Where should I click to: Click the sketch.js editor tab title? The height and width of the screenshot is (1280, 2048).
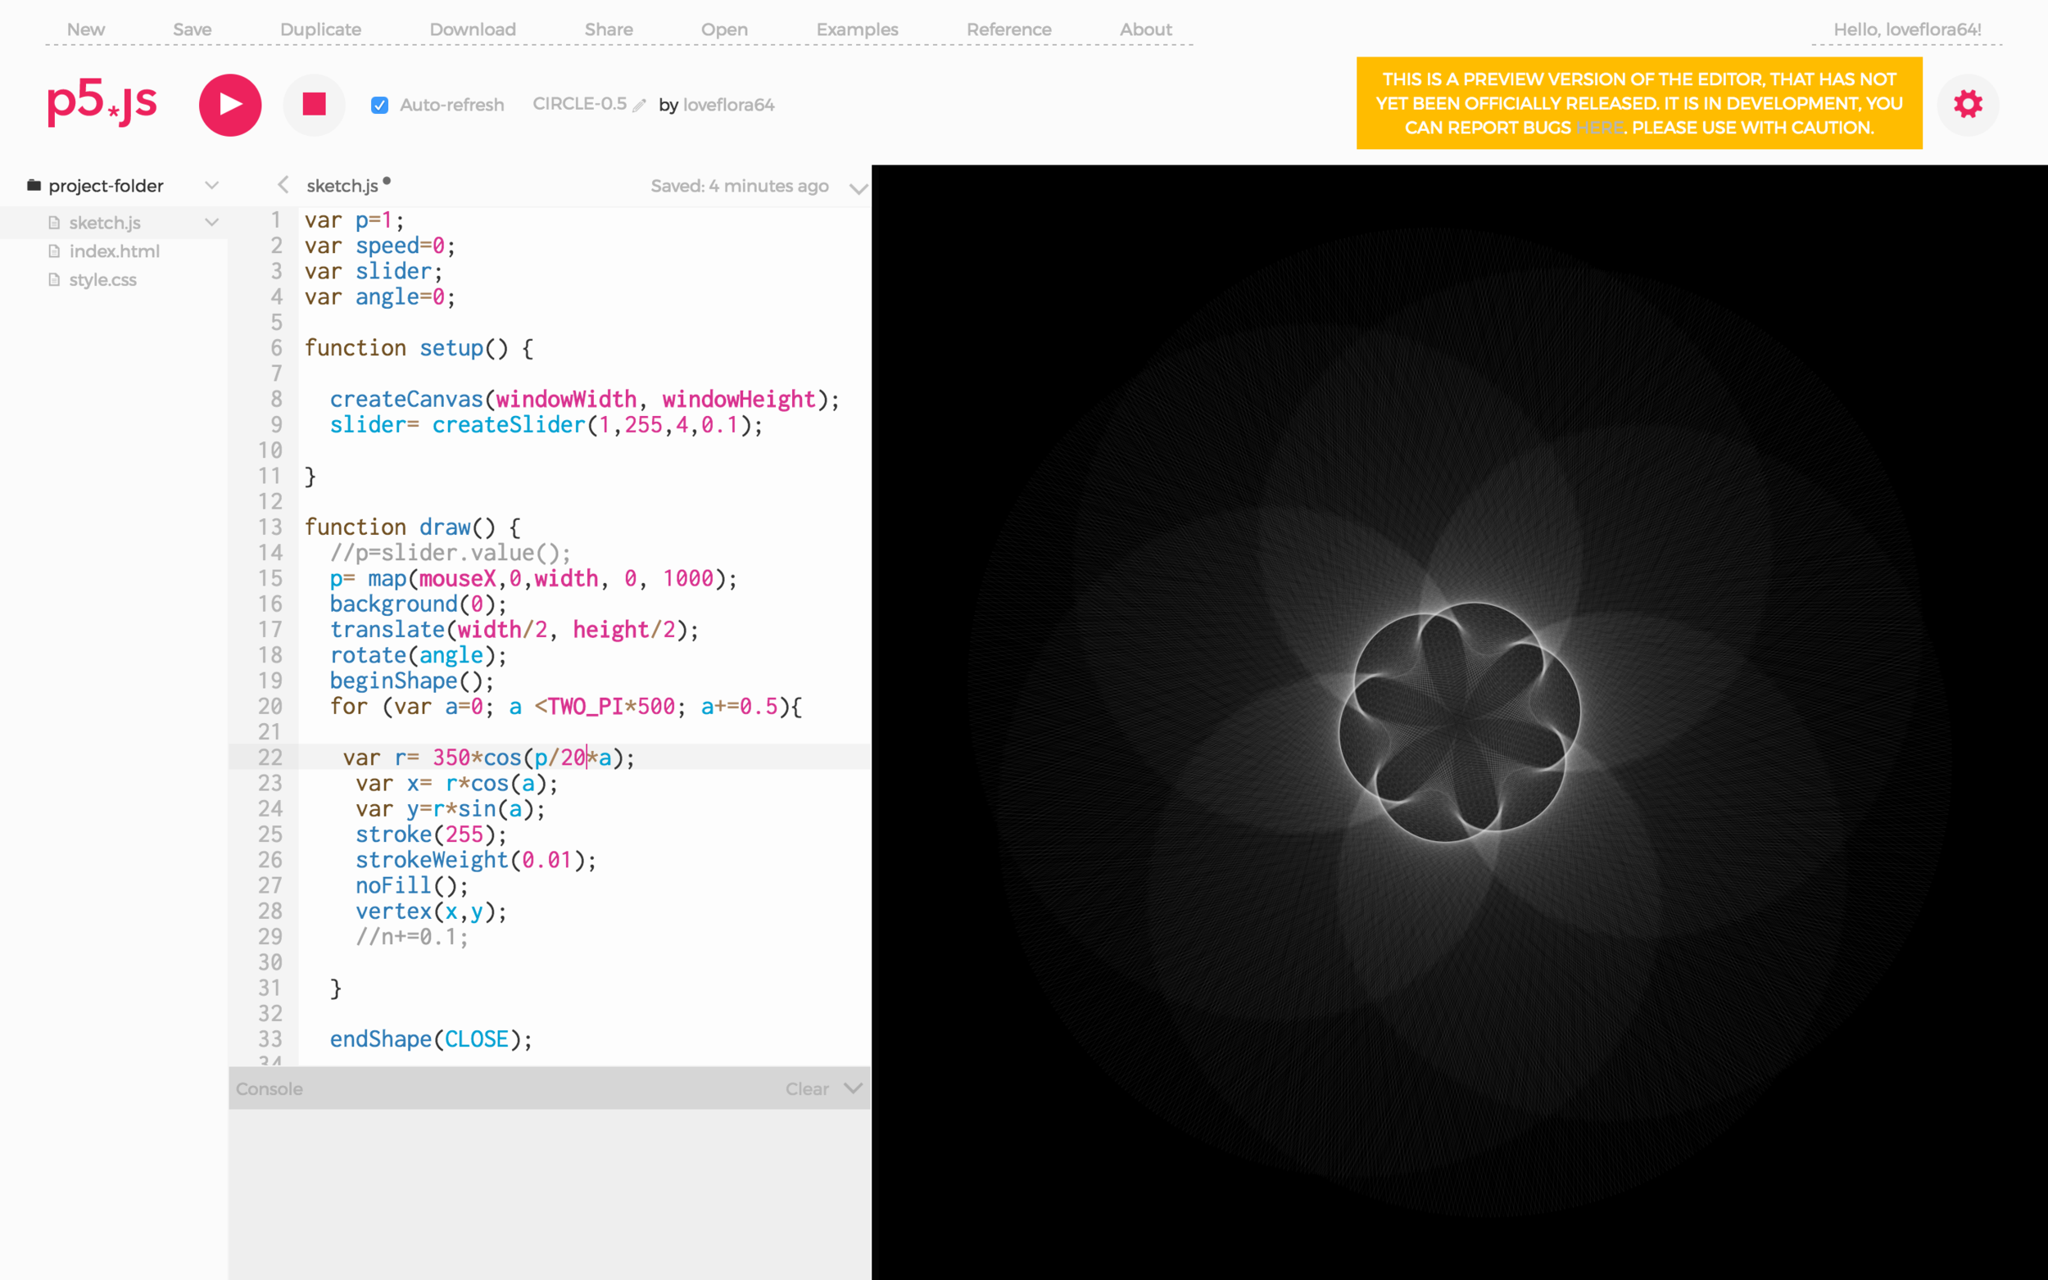(x=342, y=185)
